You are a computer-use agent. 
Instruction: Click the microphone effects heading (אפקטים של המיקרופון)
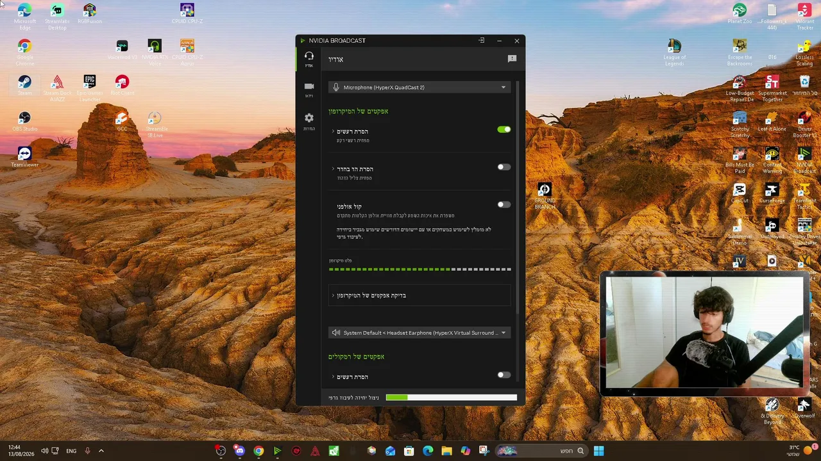(359, 111)
